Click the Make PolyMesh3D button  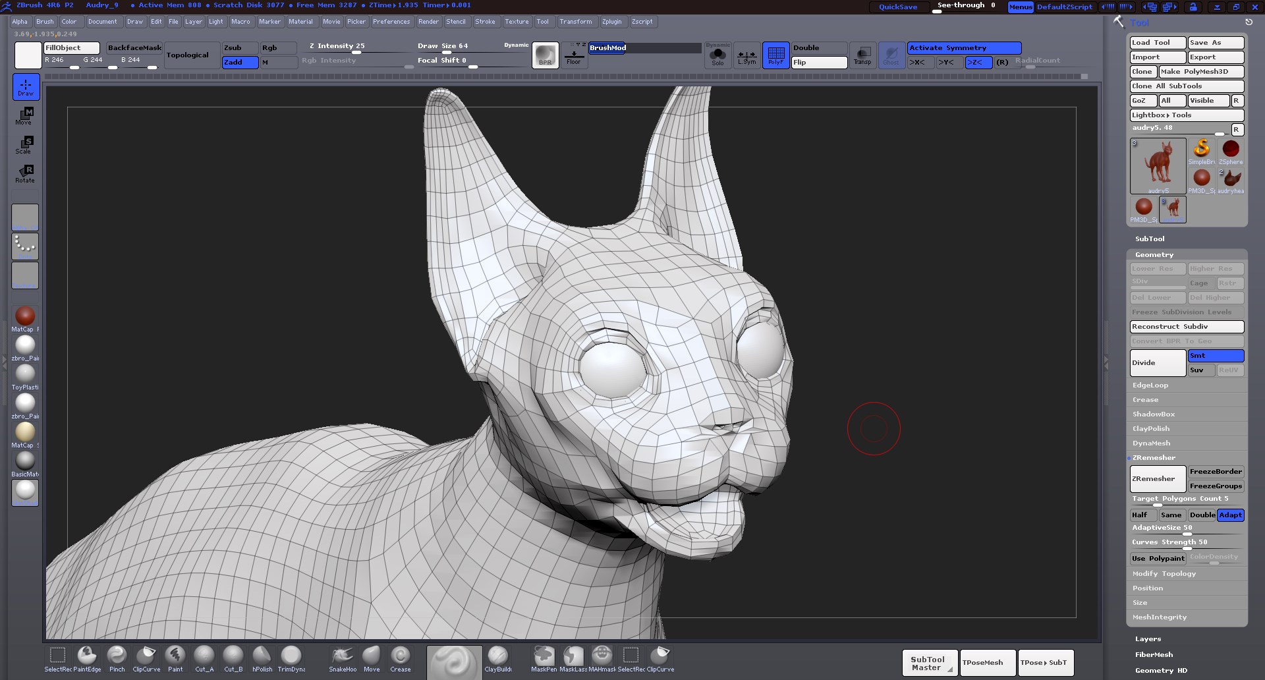(x=1202, y=71)
